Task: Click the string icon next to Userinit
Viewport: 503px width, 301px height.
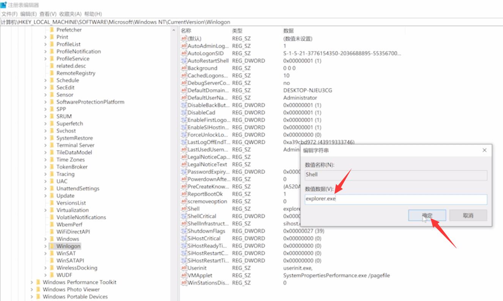Action: [184, 268]
